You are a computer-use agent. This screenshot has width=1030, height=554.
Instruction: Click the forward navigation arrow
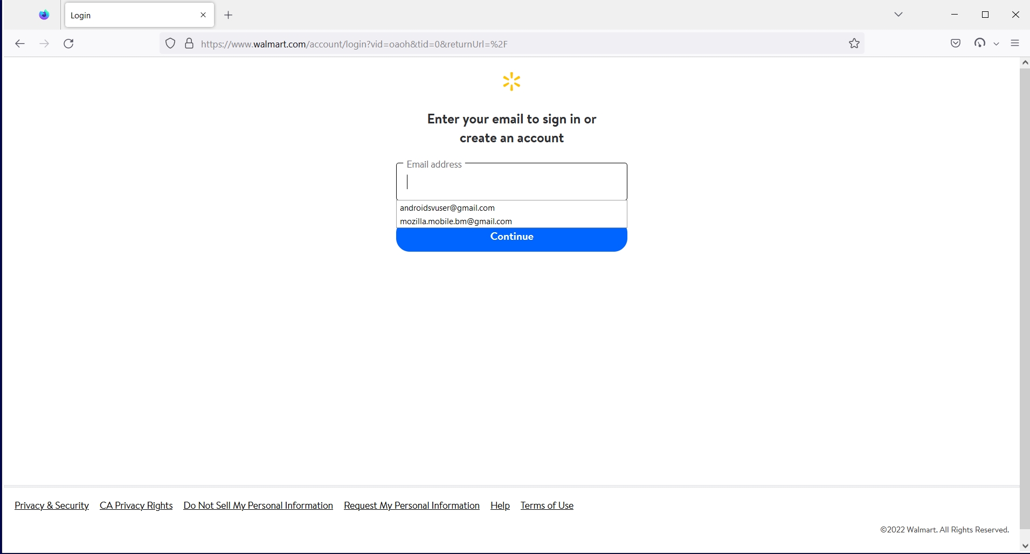point(44,44)
